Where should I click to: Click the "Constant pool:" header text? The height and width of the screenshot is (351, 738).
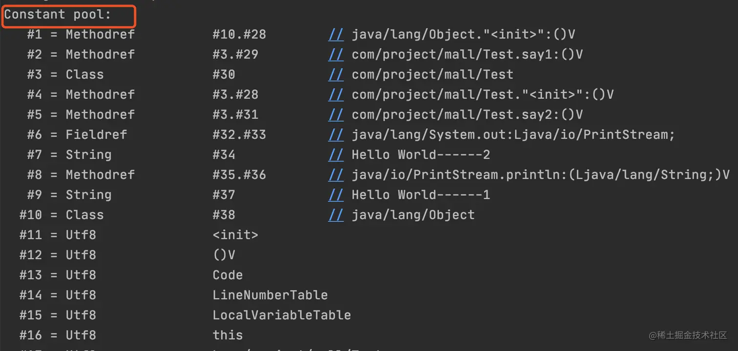click(58, 14)
